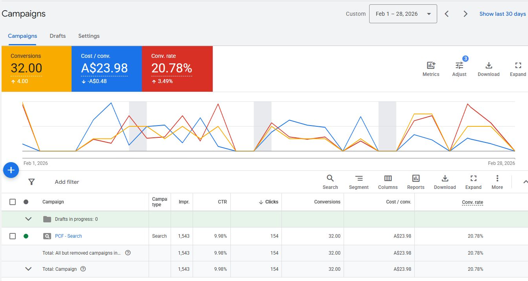Click the Show last 30 days link

coord(502,14)
